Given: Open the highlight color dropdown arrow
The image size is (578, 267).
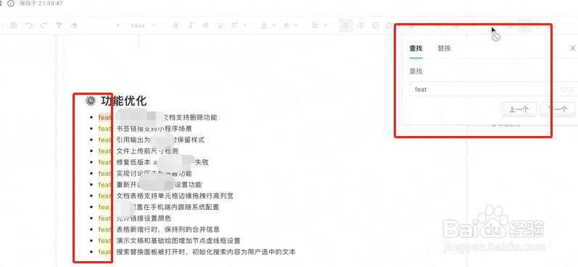Looking at the screenshot, I should click(x=296, y=25).
